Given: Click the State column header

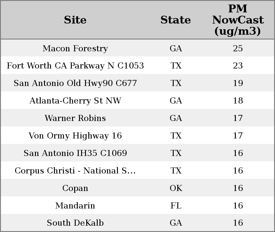Looking at the screenshot, I should [x=175, y=20].
